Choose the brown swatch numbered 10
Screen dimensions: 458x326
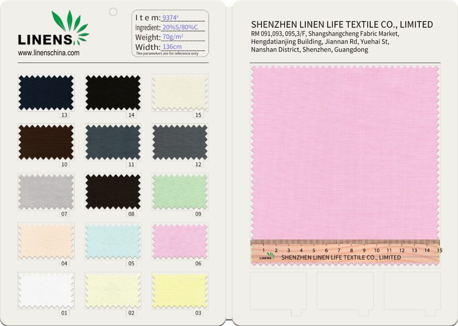click(46, 142)
